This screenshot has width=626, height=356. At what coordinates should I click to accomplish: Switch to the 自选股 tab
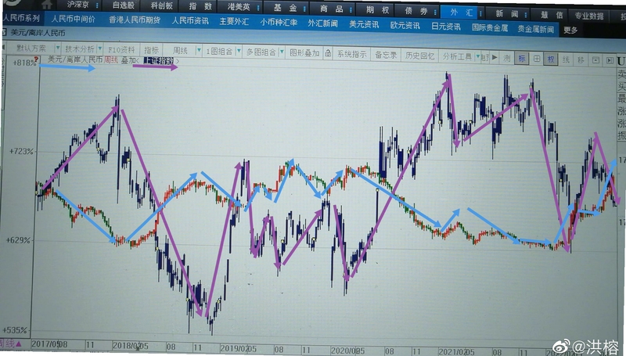(124, 5)
